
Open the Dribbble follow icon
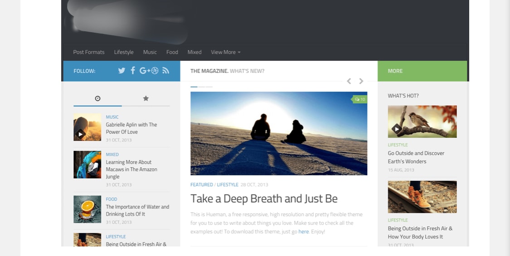[155, 71]
